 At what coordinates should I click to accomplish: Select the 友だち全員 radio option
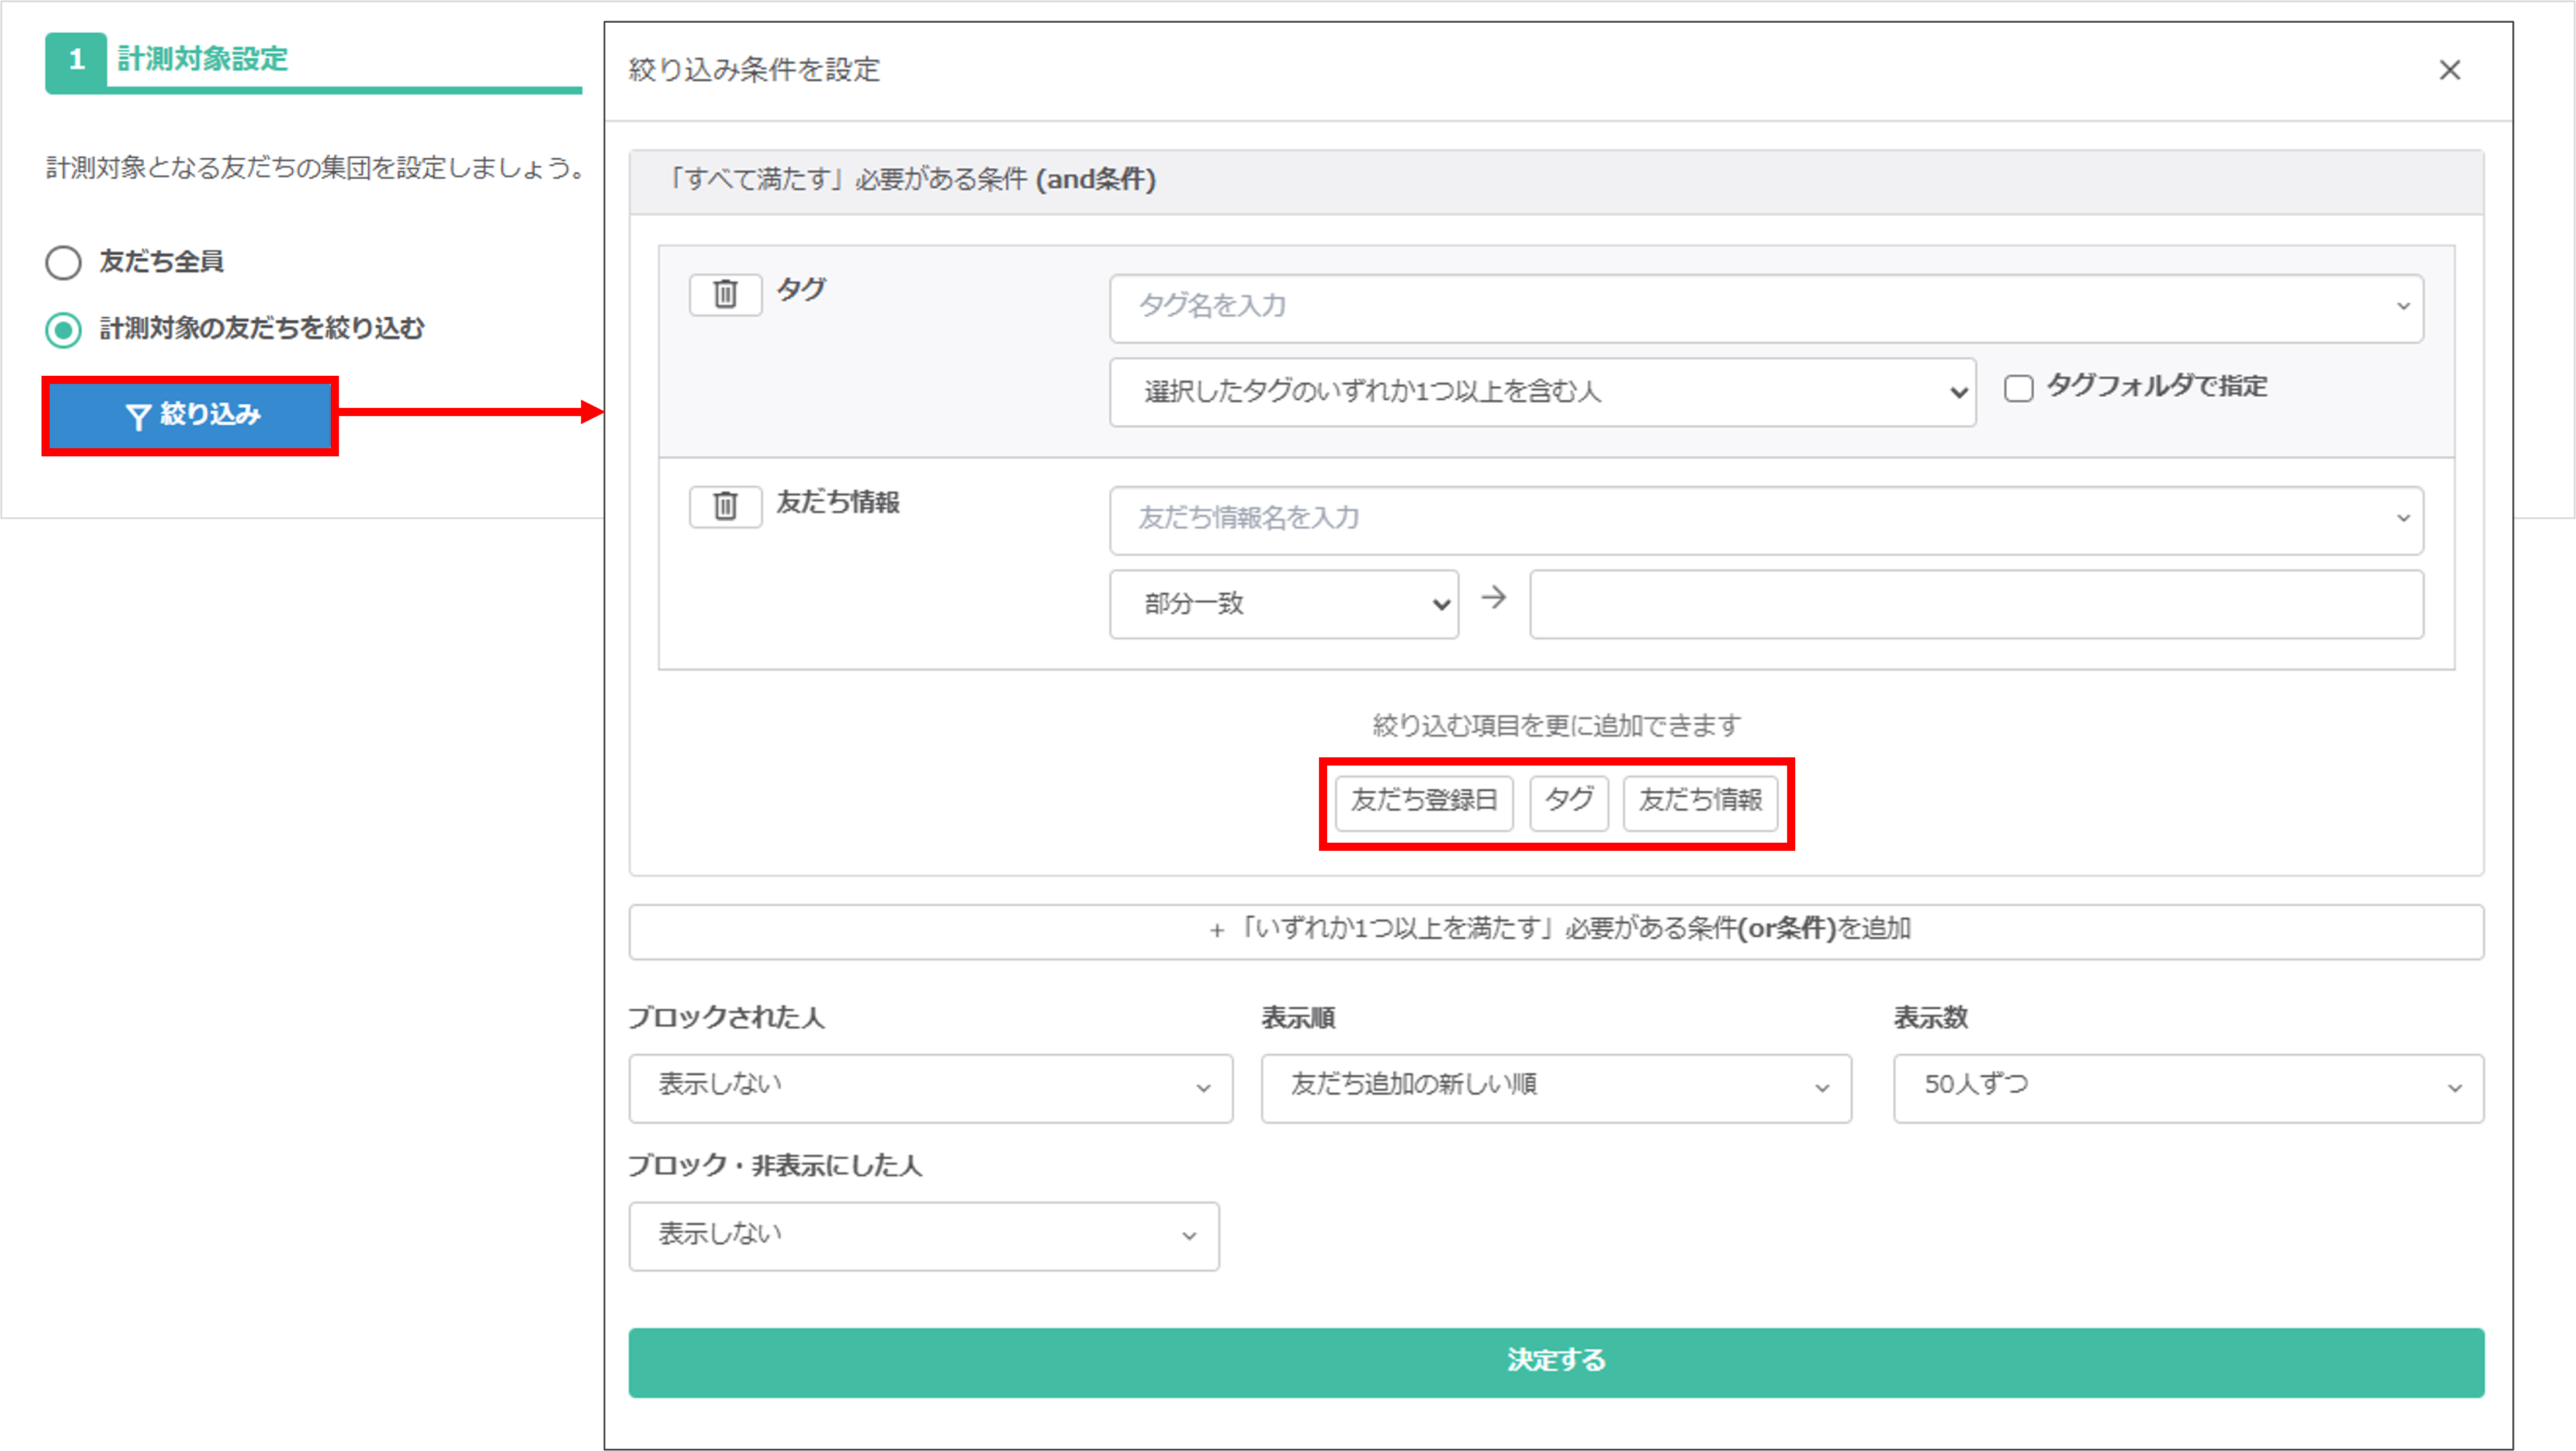(x=63, y=263)
